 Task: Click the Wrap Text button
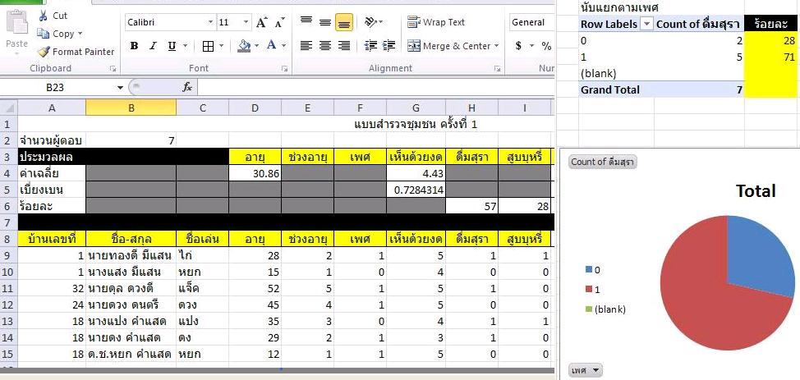click(x=436, y=22)
